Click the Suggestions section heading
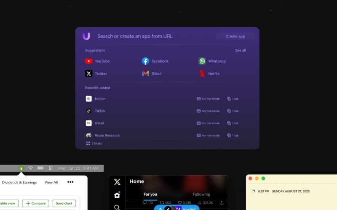Viewport: 337px width, 210px height. [95, 50]
